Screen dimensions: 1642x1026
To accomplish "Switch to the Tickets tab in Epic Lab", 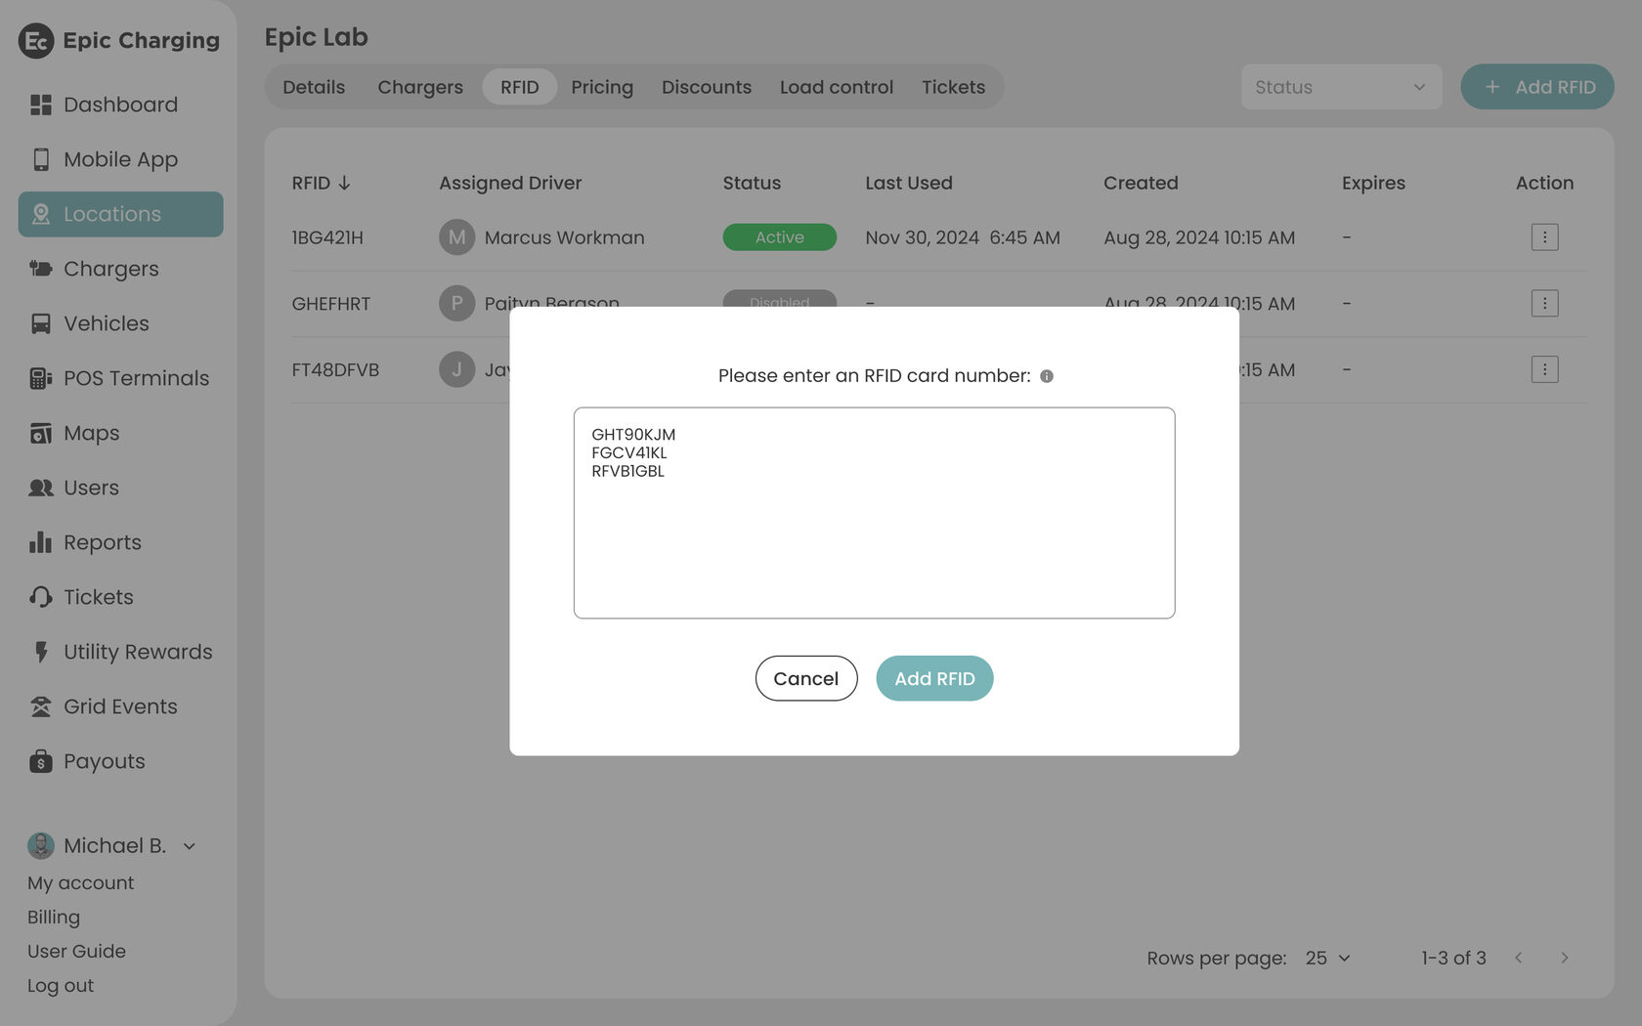I will pos(953,87).
